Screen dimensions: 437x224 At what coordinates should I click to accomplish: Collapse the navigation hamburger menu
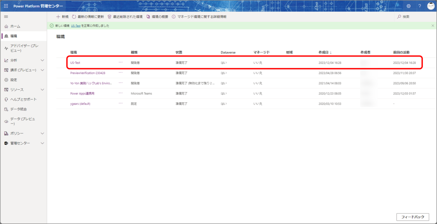(6, 17)
